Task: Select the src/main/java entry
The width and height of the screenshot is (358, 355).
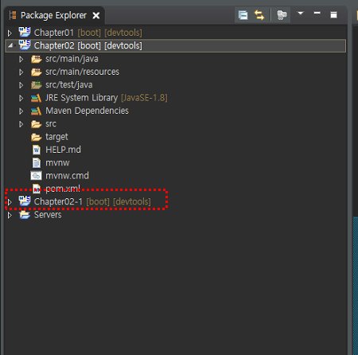Action: pos(72,59)
